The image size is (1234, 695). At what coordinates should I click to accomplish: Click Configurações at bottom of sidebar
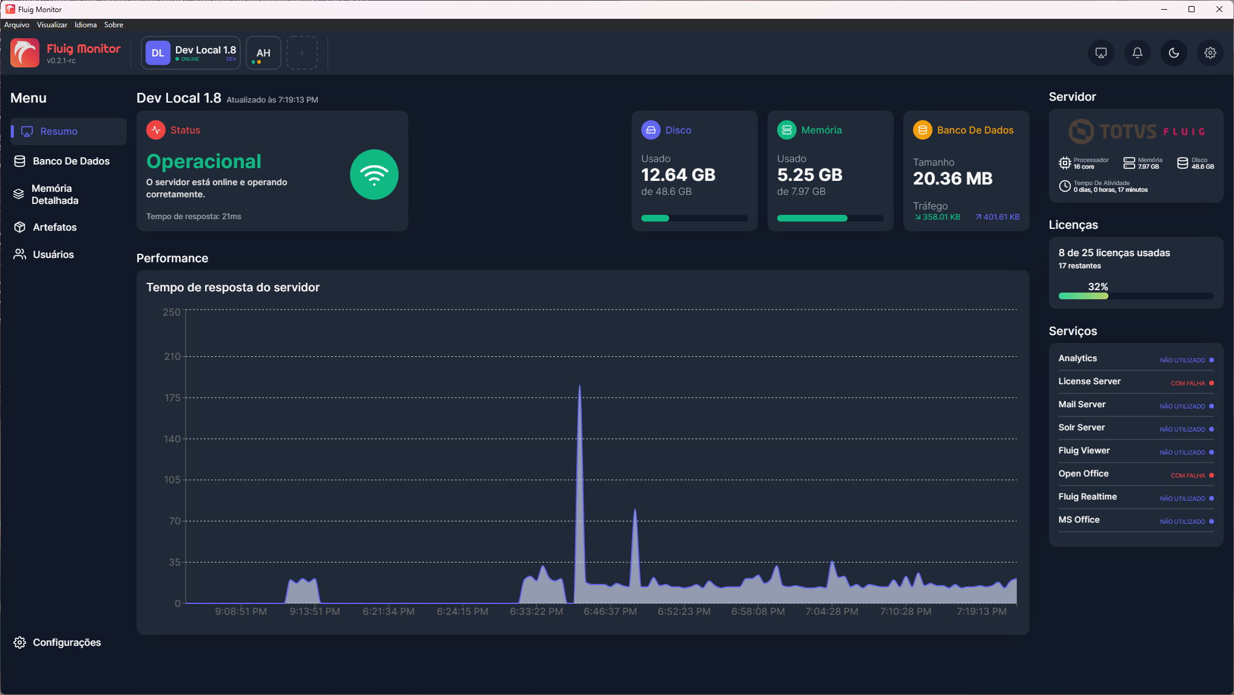point(66,642)
